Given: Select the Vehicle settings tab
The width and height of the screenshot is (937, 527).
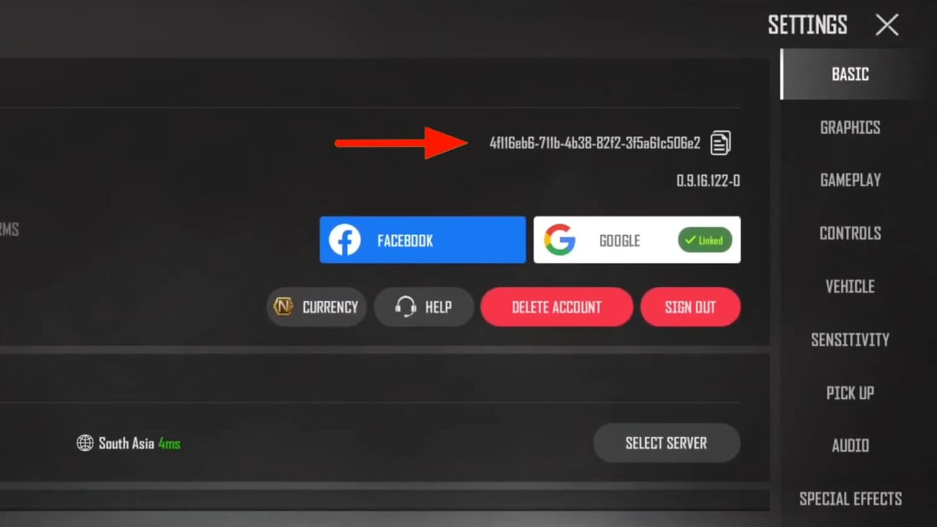Looking at the screenshot, I should [850, 287].
